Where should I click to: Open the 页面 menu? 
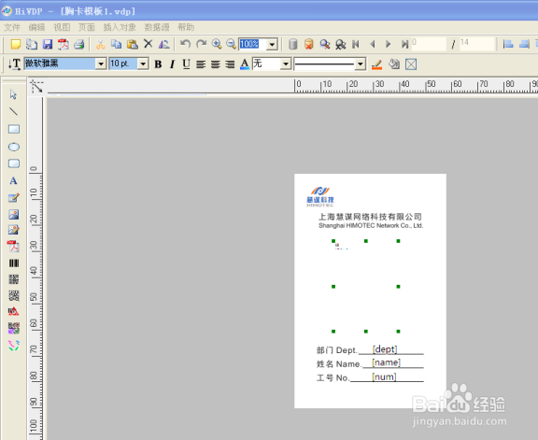pyautogui.click(x=87, y=27)
